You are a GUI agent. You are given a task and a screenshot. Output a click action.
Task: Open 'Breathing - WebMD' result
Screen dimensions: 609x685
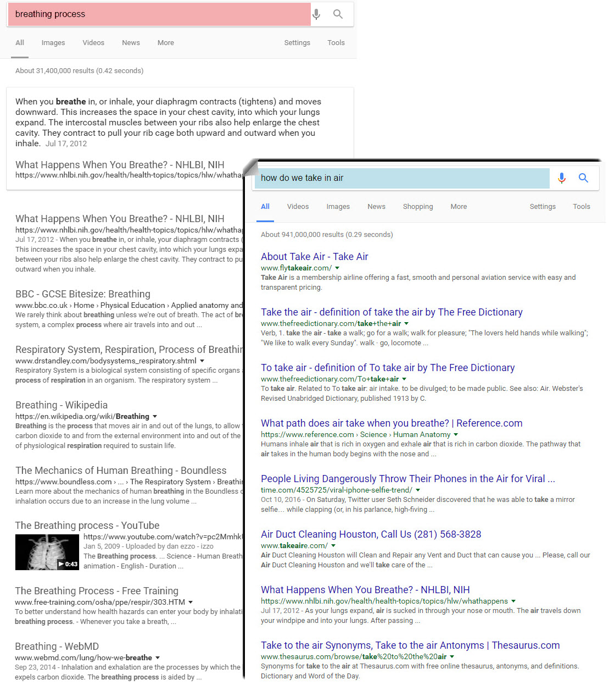(x=57, y=647)
